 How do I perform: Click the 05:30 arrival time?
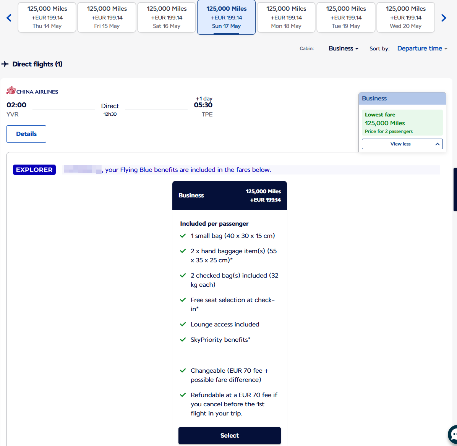(203, 105)
